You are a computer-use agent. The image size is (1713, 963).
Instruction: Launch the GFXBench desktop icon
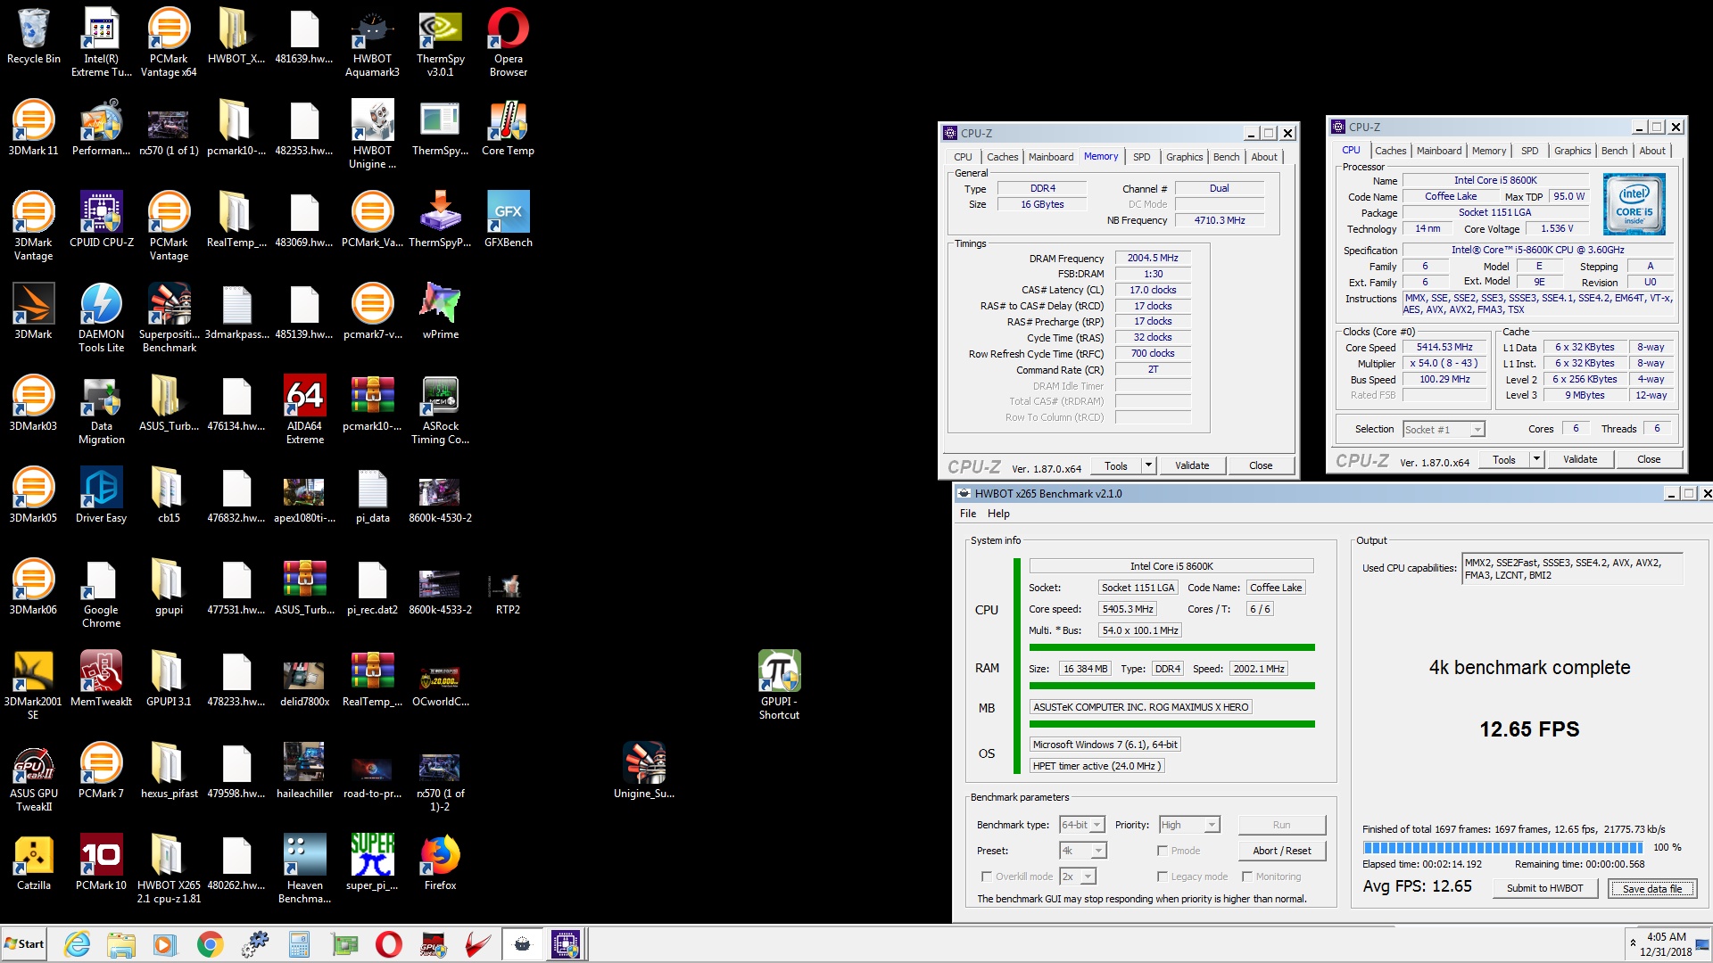click(508, 219)
